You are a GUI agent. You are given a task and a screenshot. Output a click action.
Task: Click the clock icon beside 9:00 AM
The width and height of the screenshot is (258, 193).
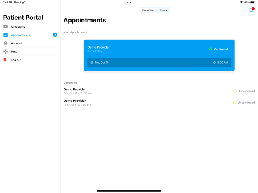point(215,62)
